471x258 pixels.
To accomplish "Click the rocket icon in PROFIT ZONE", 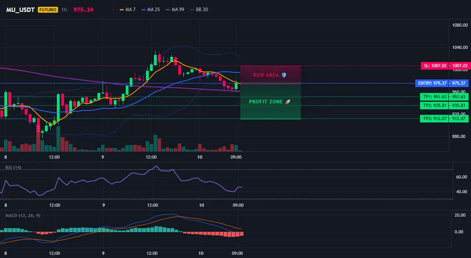I will pyautogui.click(x=288, y=101).
